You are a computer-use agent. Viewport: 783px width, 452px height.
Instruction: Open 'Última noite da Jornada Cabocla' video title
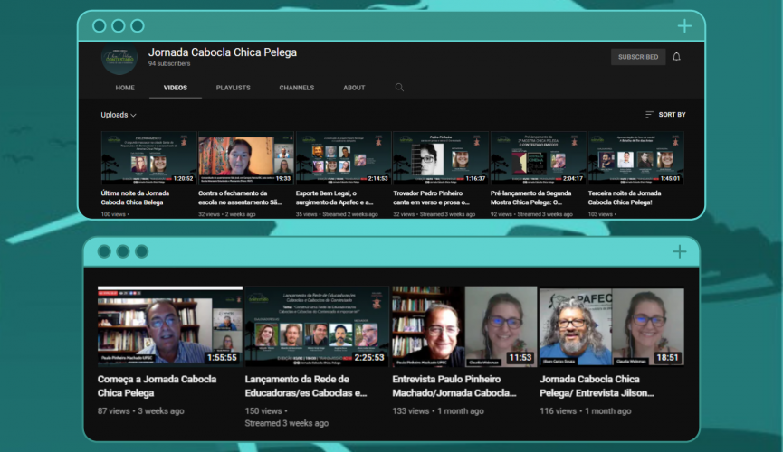132,198
